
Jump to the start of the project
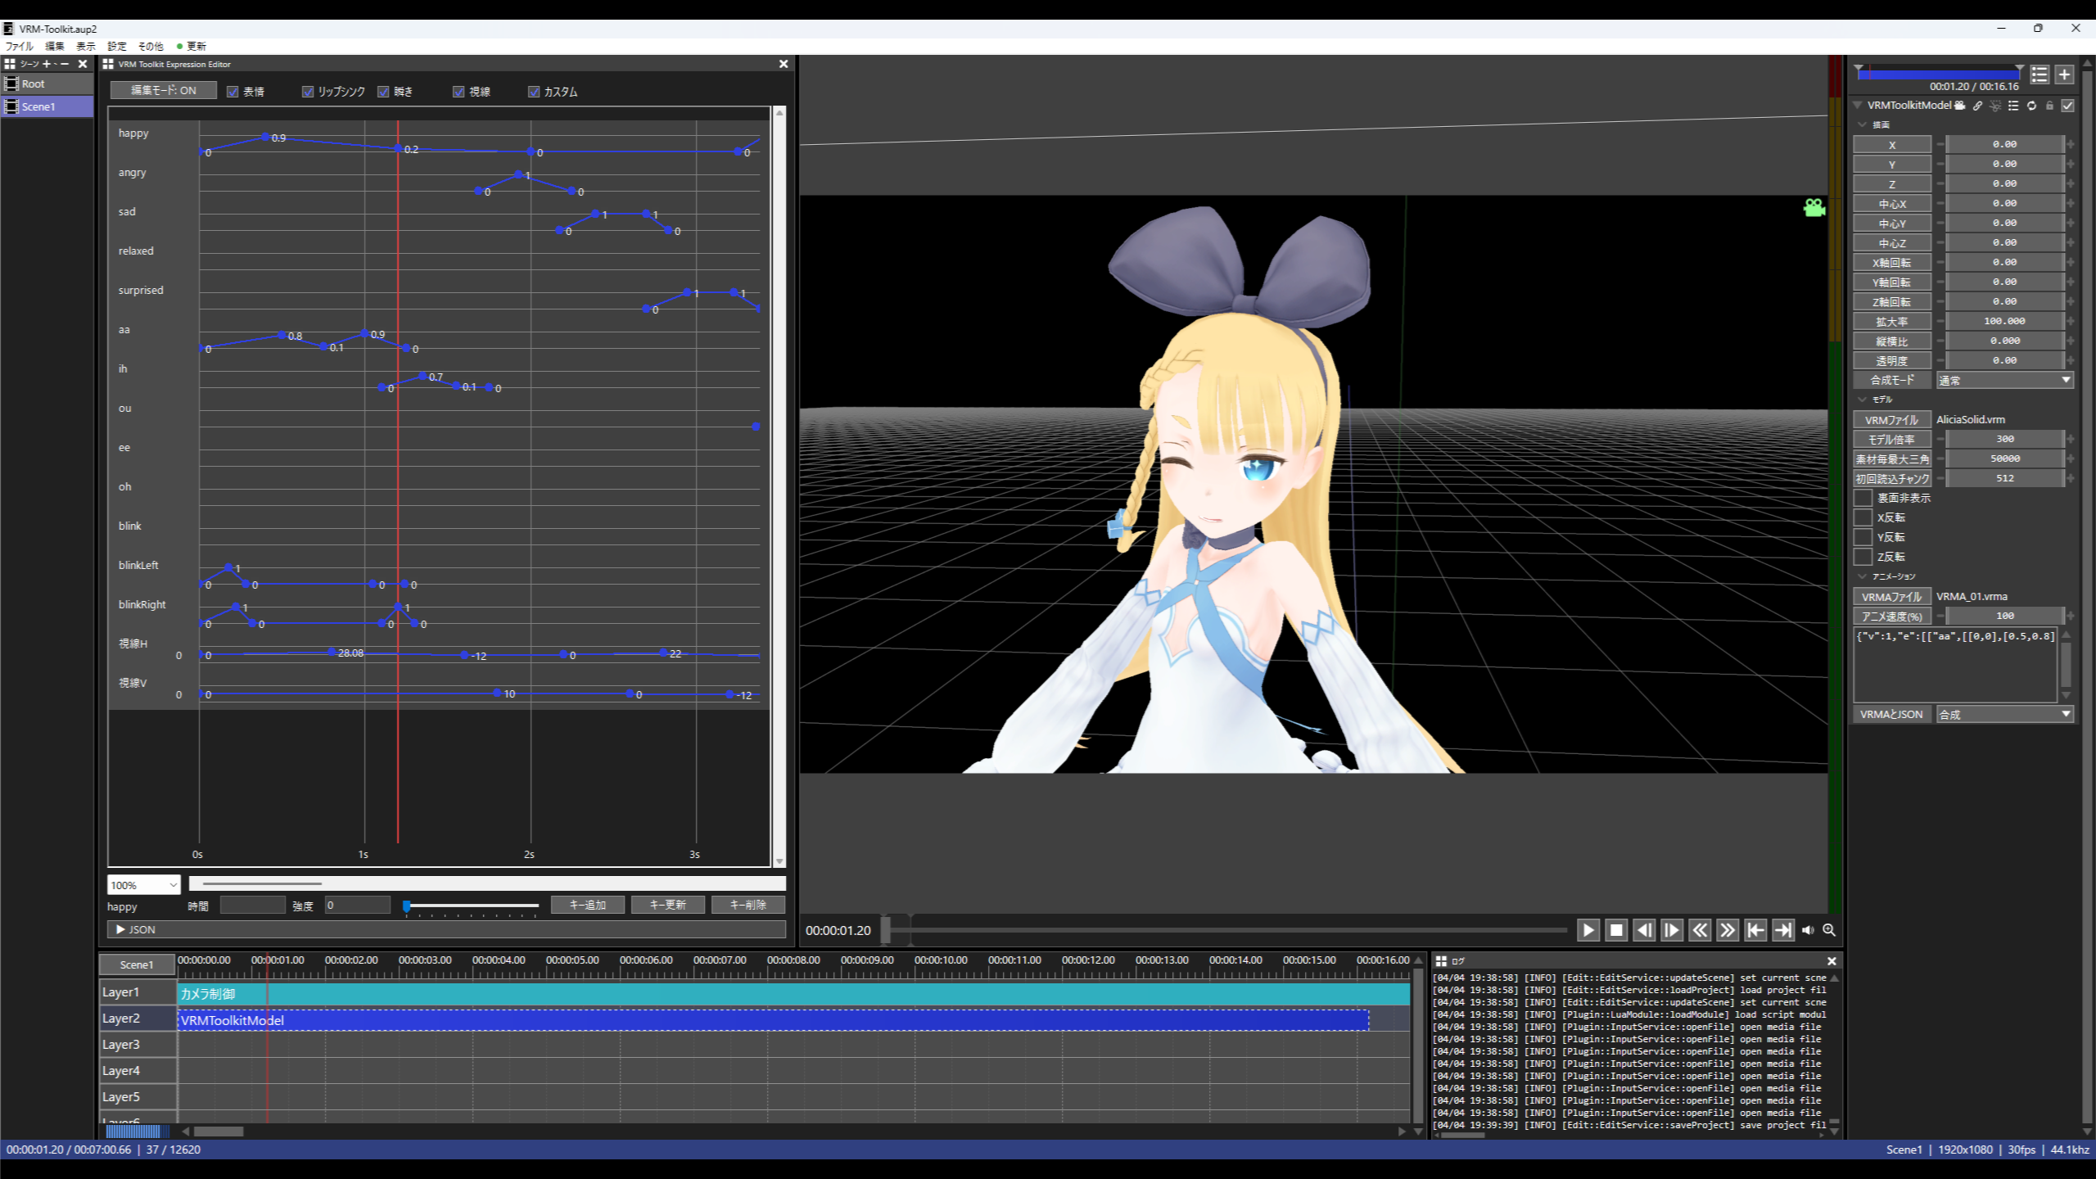click(x=1755, y=930)
